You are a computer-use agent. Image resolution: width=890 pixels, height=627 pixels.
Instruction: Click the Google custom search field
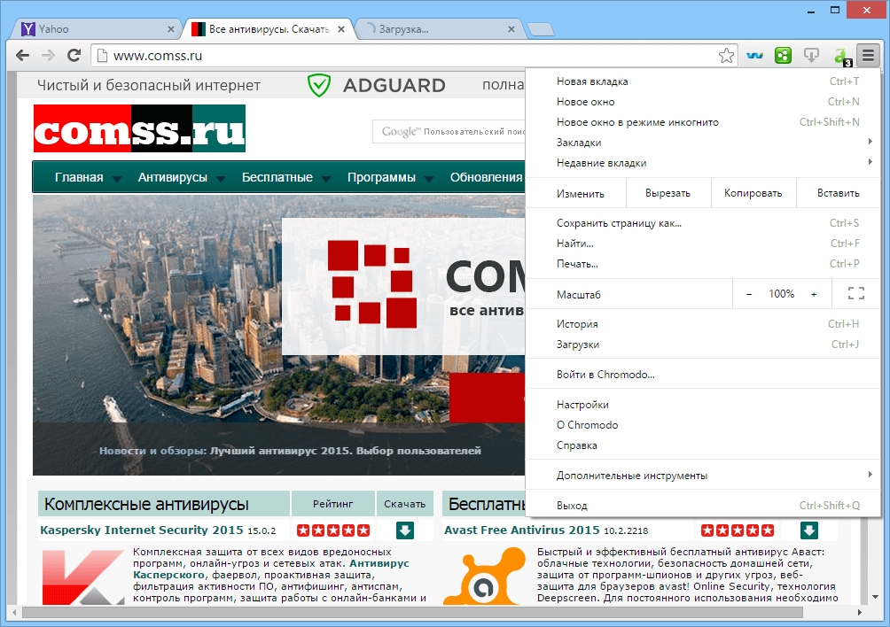click(449, 132)
